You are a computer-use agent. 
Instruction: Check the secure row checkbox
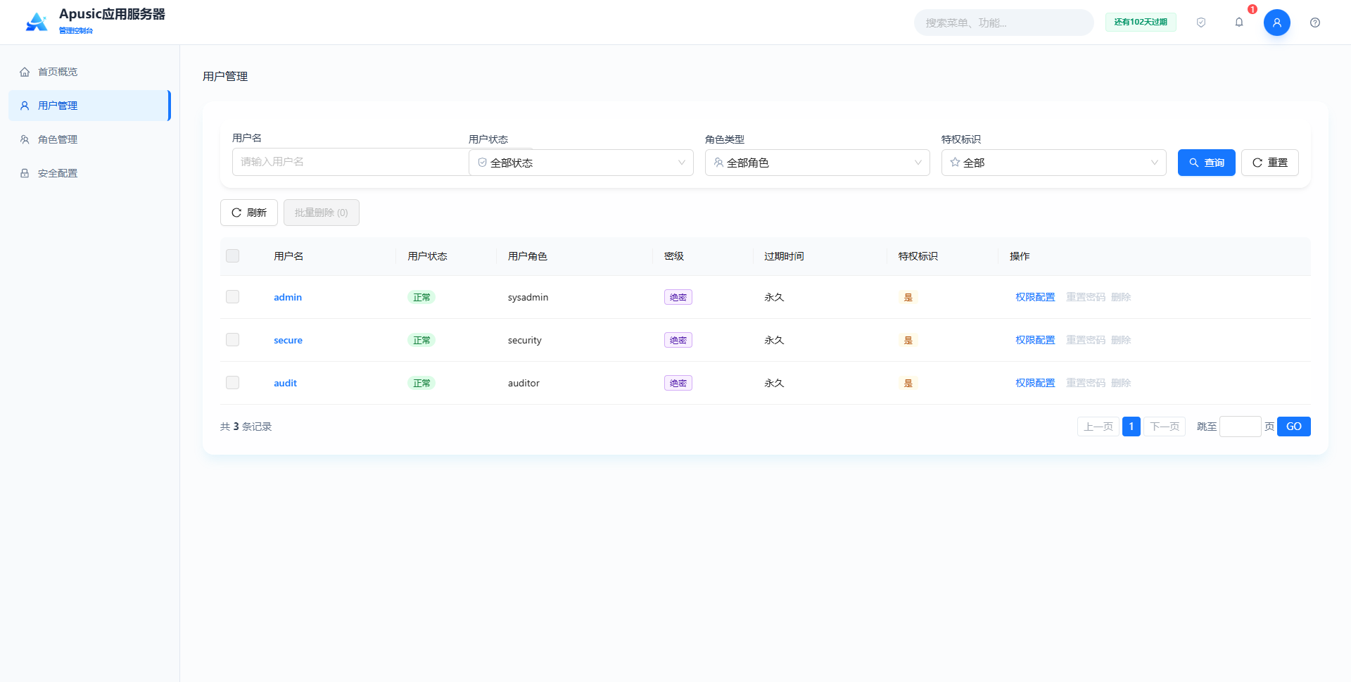pyautogui.click(x=233, y=340)
